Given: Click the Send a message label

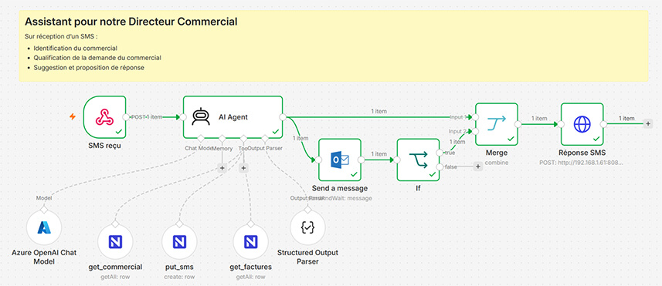Looking at the screenshot, I should click(340, 188).
